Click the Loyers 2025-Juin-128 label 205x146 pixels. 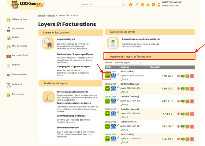coord(130,114)
